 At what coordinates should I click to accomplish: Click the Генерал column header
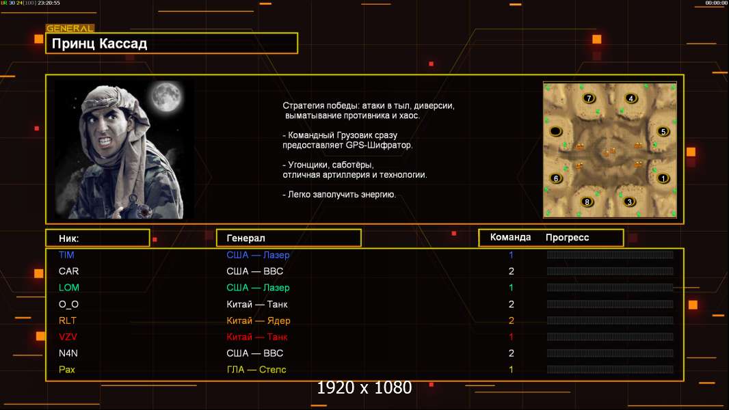289,238
